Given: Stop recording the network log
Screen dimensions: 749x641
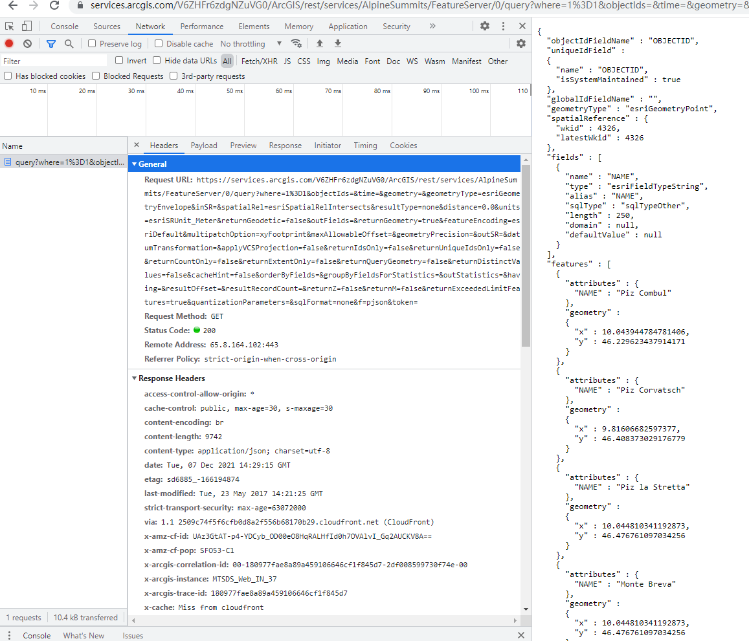Looking at the screenshot, I should click(x=8, y=43).
